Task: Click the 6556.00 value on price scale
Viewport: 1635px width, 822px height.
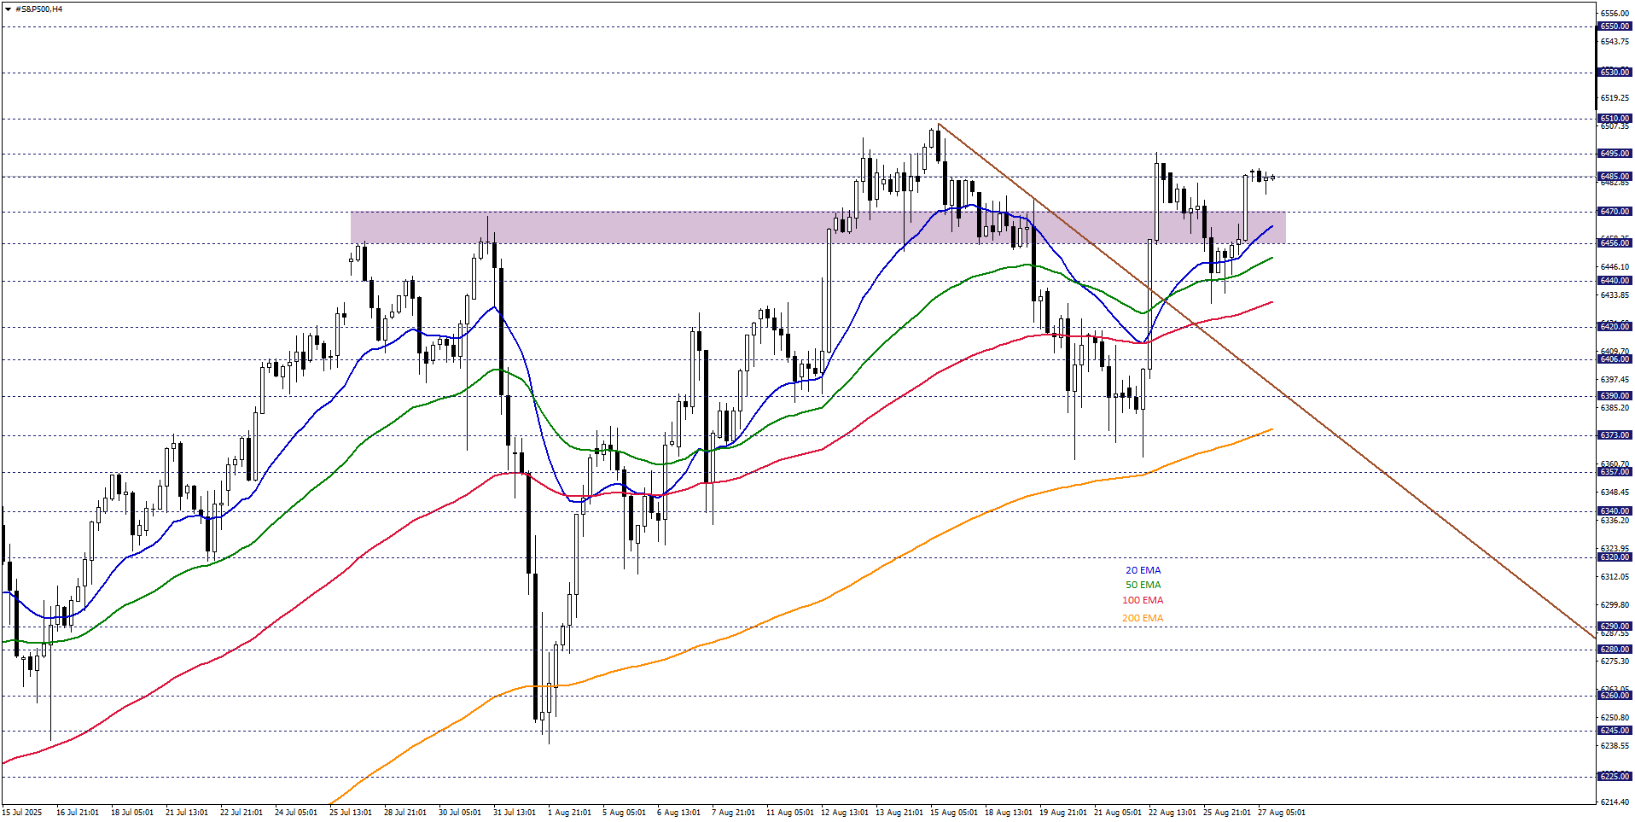Action: point(1615,14)
